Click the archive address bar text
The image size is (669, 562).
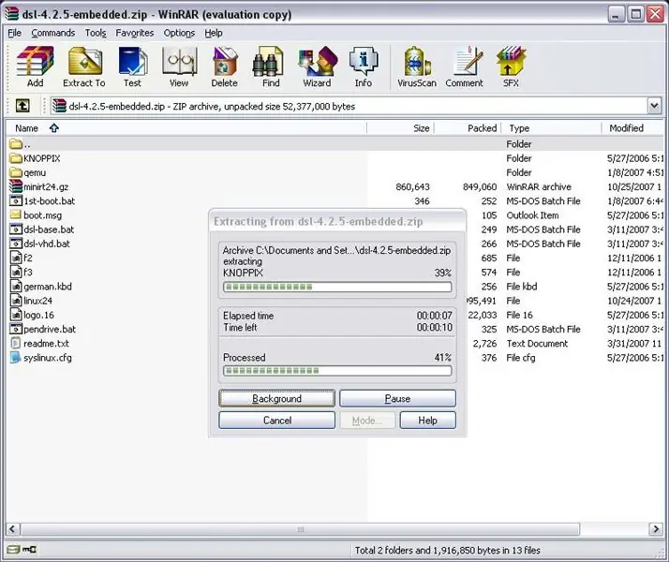tap(212, 106)
